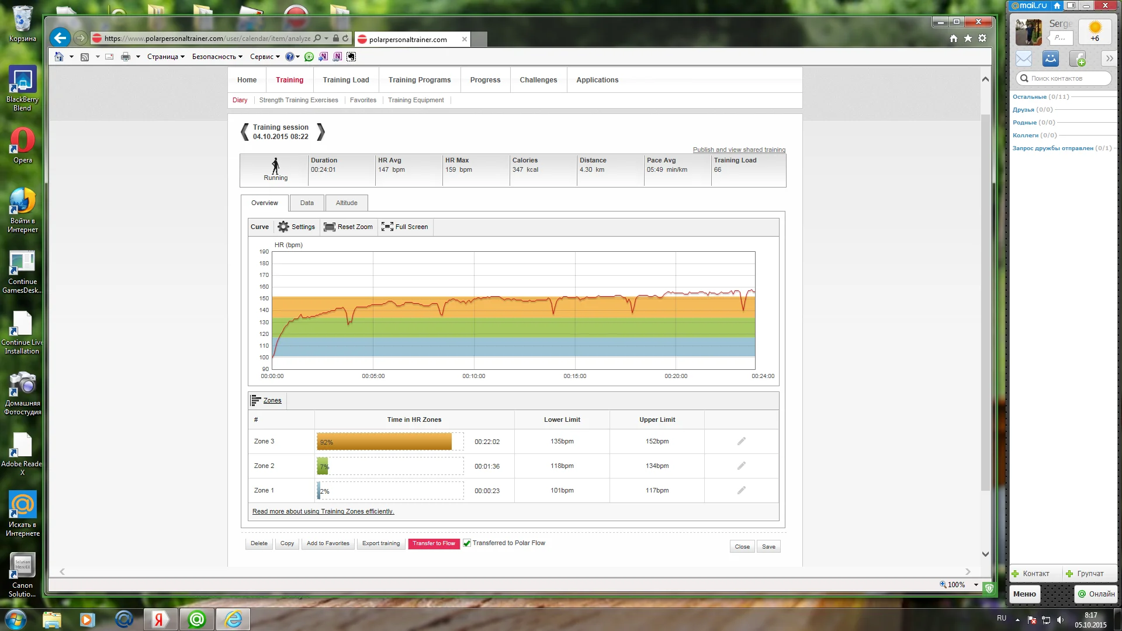Edit Zone 1 limits pencil icon
This screenshot has height=631, width=1122.
[x=741, y=491]
